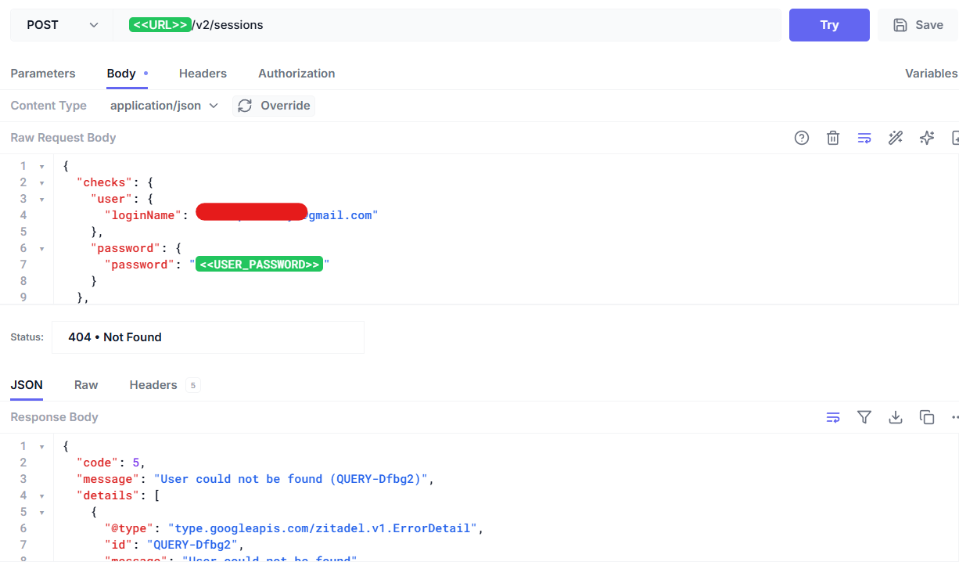
Task: Send the request with Try button
Action: (829, 25)
